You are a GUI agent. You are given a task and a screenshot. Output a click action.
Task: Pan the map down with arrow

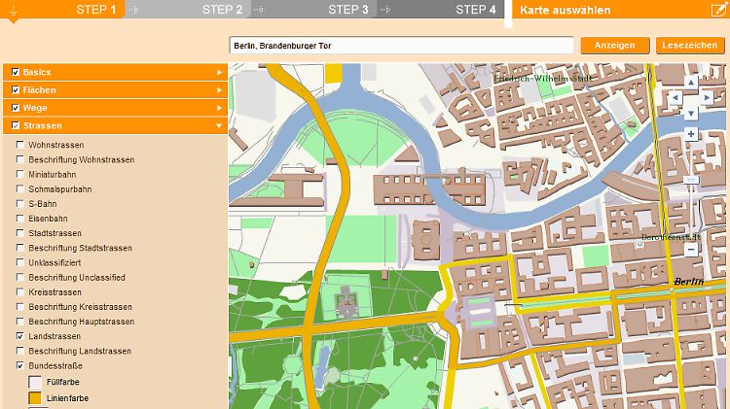[x=691, y=113]
